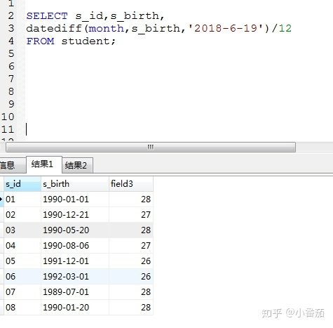Viewport: 333px width, 328px height.
Task: Click the FROM keyword on line 4
Action: (x=40, y=41)
